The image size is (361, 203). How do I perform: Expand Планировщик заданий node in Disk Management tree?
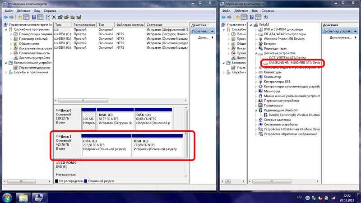[11, 34]
